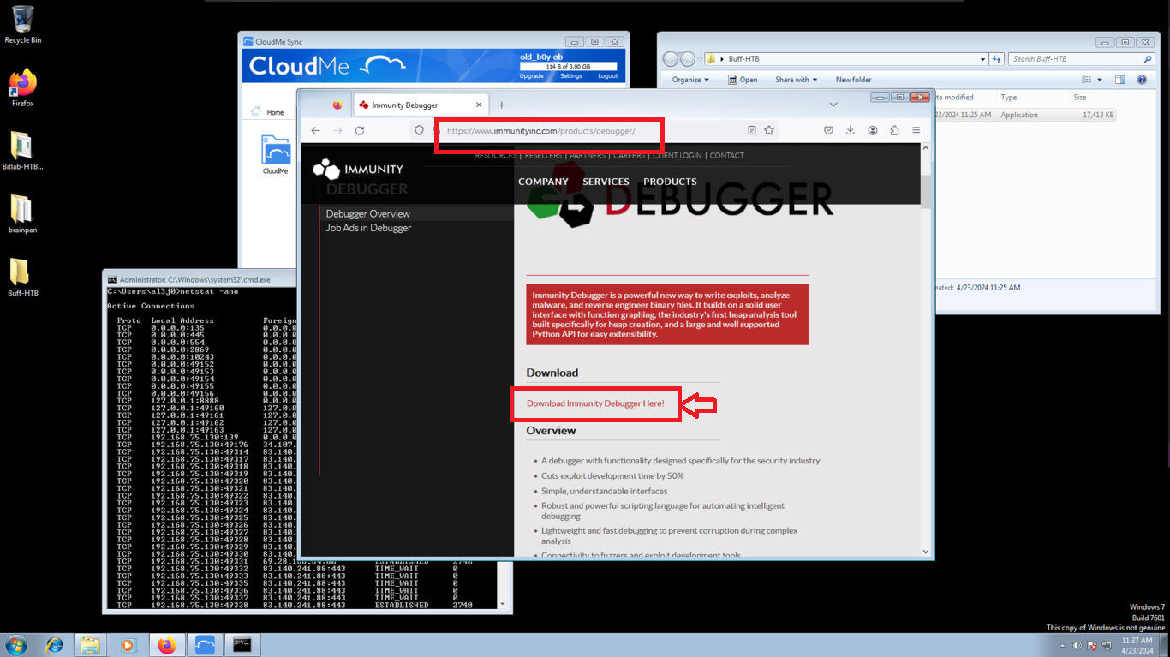Click the Explorer help icon
This screenshot has width=1170, height=657.
(x=1142, y=80)
